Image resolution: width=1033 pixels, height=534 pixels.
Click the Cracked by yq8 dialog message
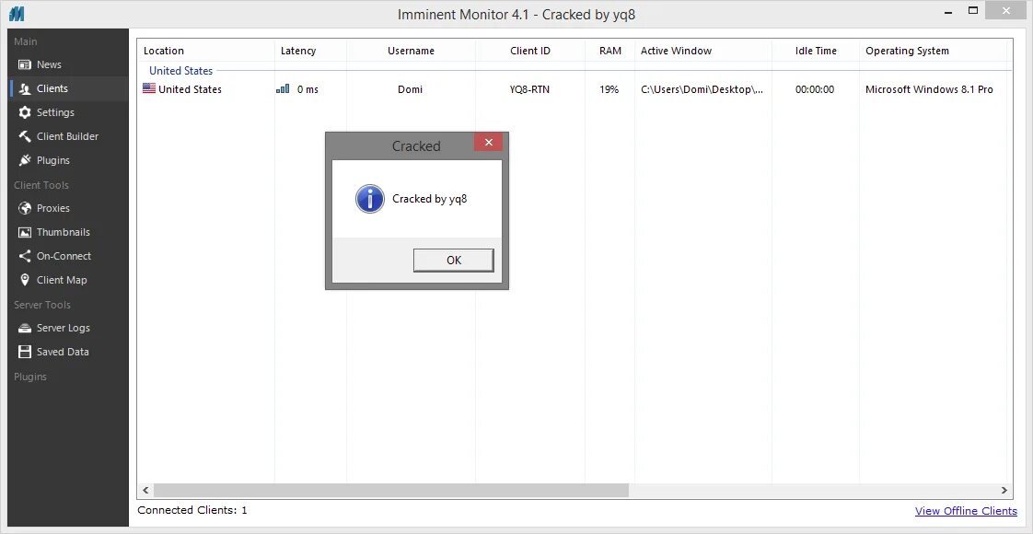pos(430,199)
